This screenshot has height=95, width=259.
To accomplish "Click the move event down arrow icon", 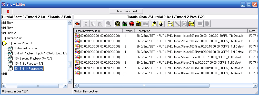I will (161, 24).
